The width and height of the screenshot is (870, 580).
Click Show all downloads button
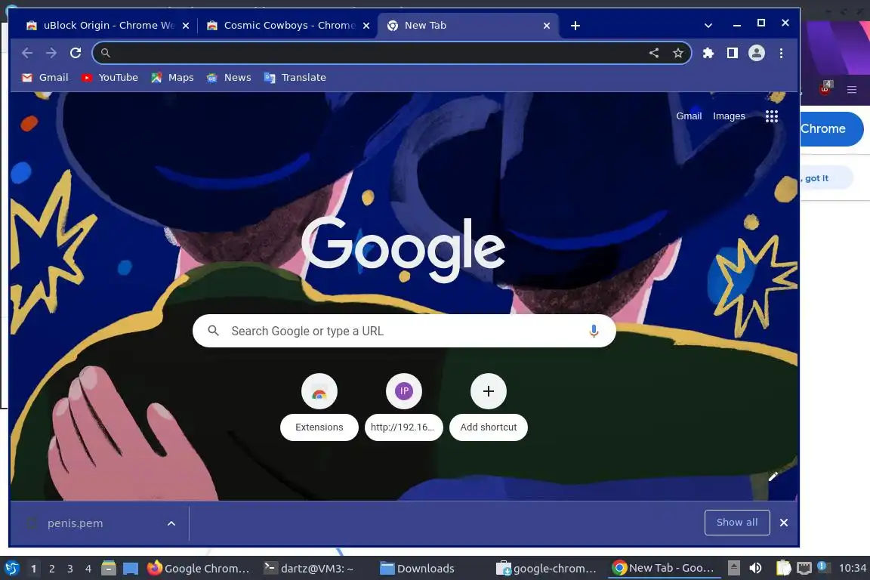tap(737, 523)
